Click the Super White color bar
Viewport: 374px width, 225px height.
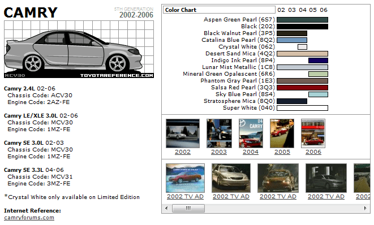[x=303, y=108]
